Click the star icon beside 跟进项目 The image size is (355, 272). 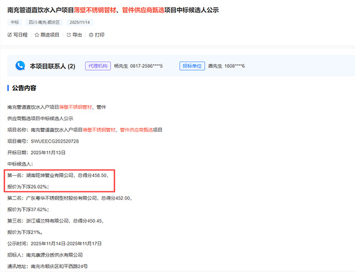click(37, 35)
